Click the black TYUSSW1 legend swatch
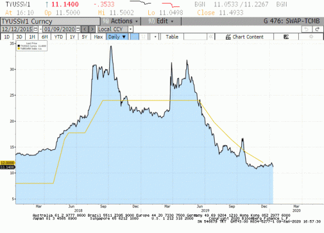This screenshot has height=233, width=324. (x=19, y=46)
